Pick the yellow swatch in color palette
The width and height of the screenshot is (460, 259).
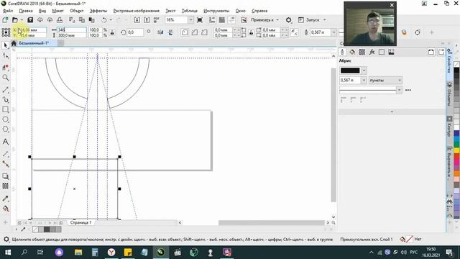(x=456, y=150)
